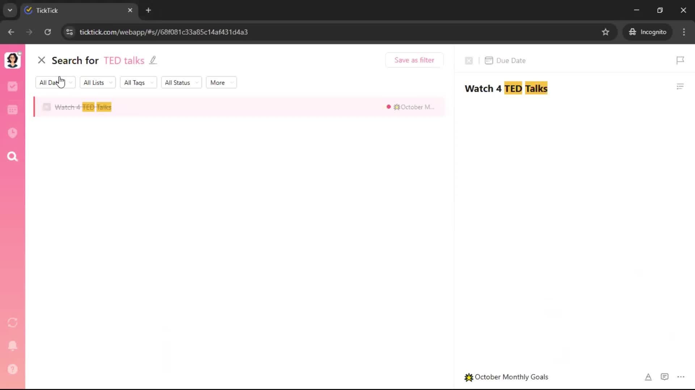Expand the All Dates dropdown
Screen dimensions: 695x390
(x=55, y=83)
